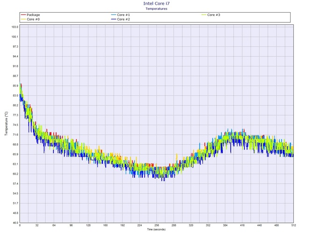
Task: Click the dark blue Core #2 color line
Action: (114, 19)
